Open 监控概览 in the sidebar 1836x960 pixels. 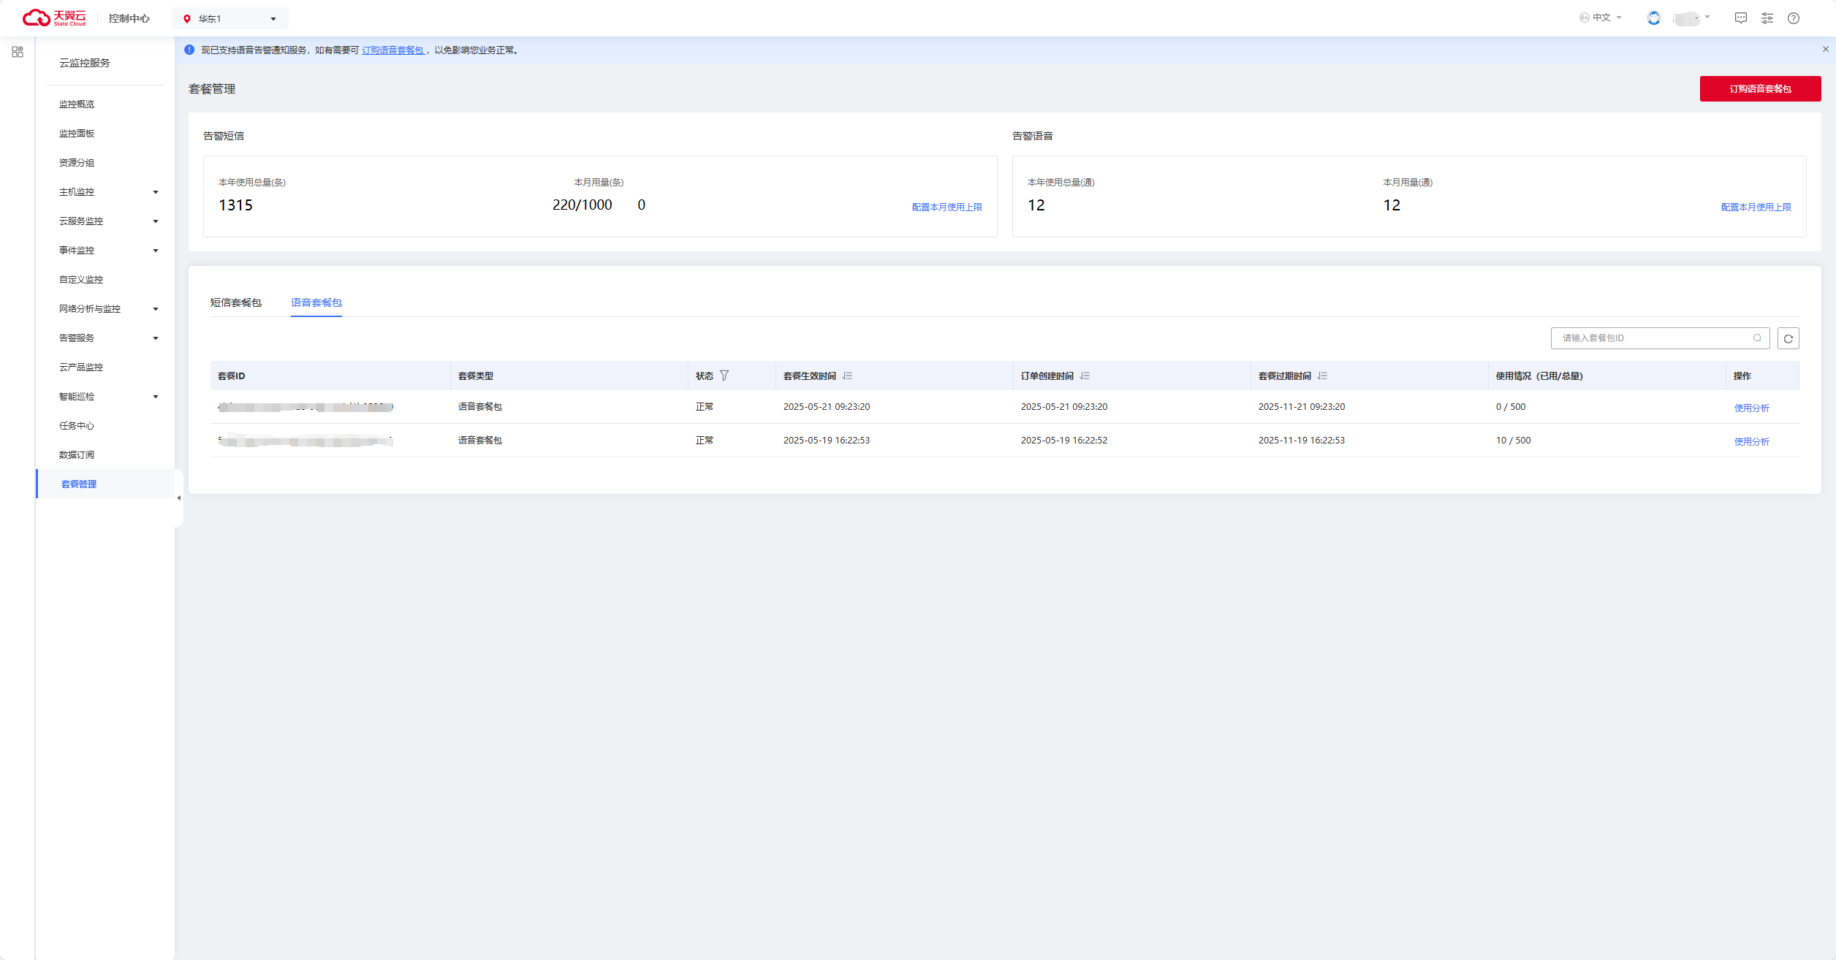[x=77, y=104]
